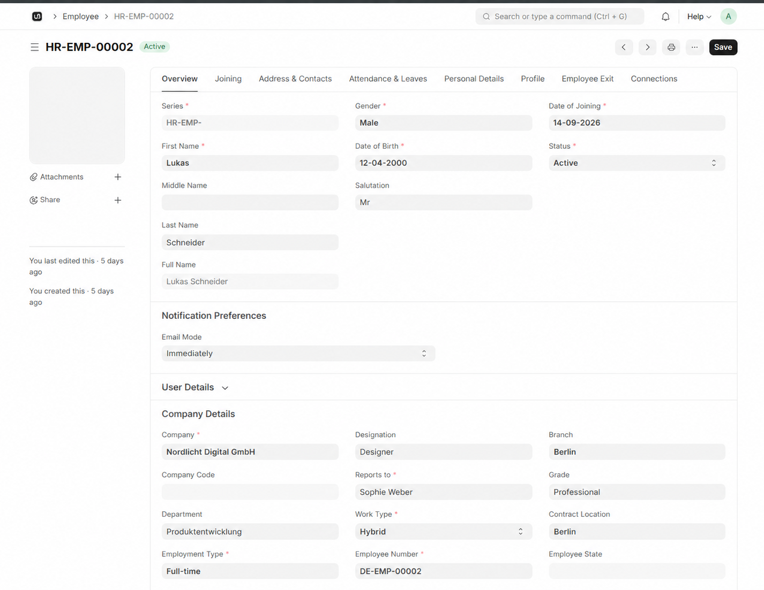
Task: Open the Work Type dropdown
Action: click(x=443, y=532)
